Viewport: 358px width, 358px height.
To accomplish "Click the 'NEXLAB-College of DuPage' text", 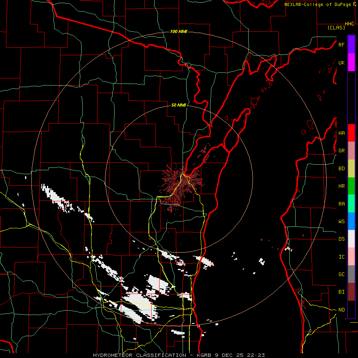I will [x=318, y=4].
